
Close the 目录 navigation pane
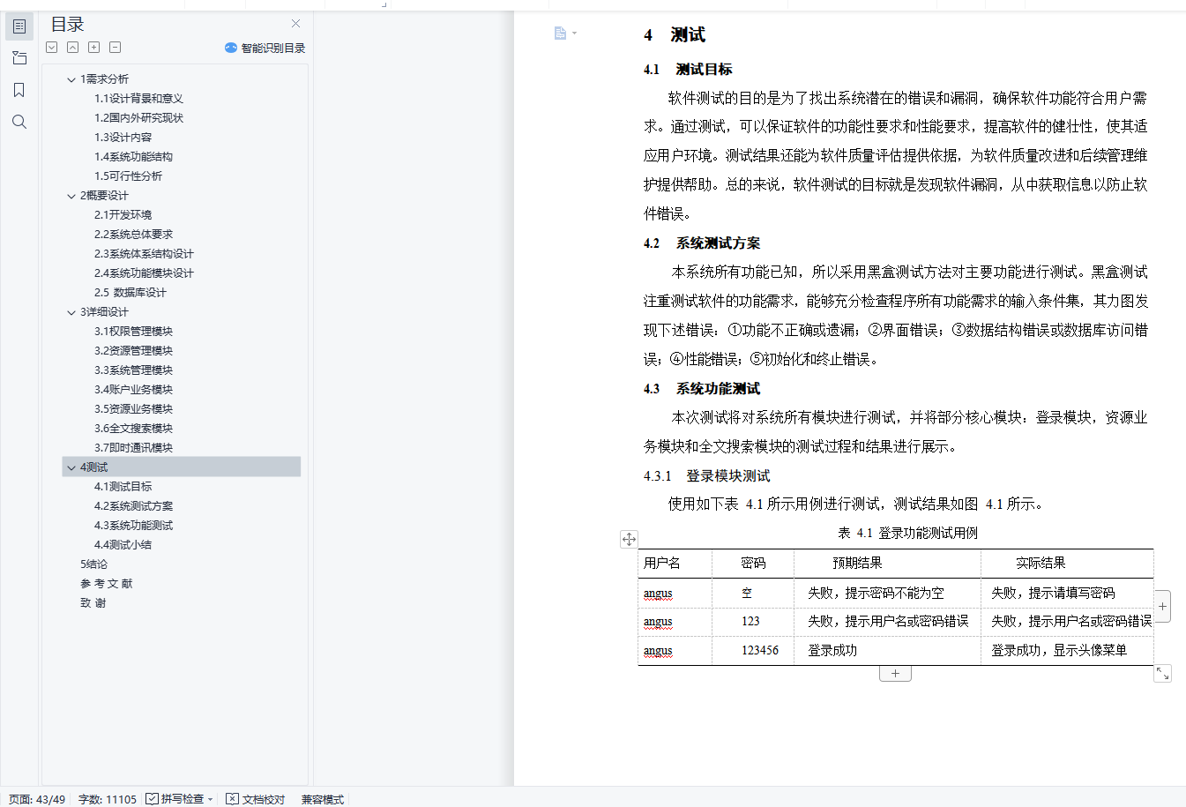point(295,24)
